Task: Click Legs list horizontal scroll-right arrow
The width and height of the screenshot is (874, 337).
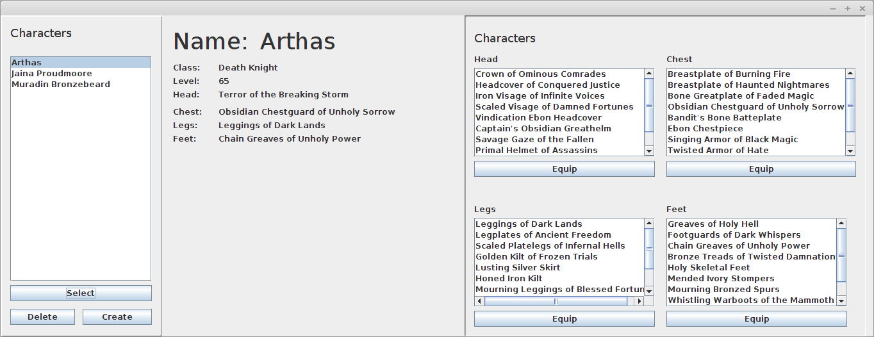Action: click(x=639, y=300)
